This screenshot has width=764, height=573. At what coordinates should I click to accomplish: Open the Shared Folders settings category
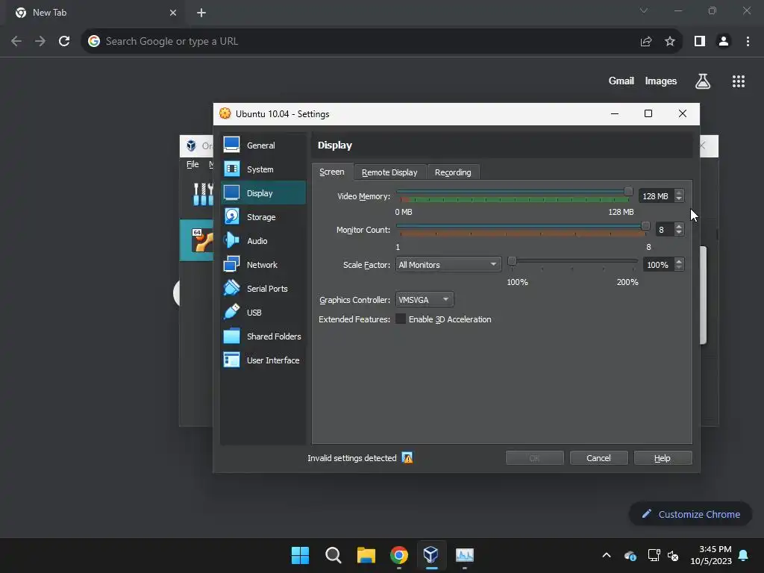(263, 336)
